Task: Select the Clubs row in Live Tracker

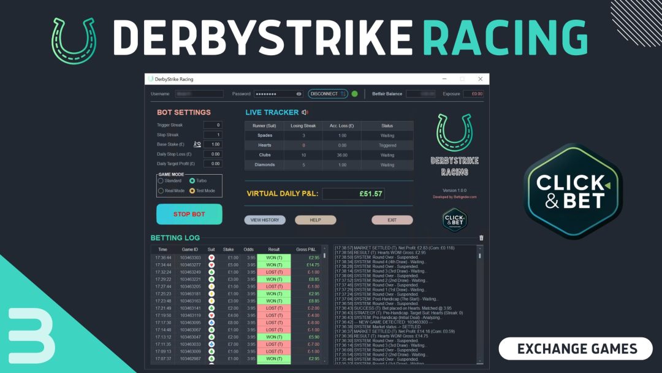Action: tap(329, 155)
